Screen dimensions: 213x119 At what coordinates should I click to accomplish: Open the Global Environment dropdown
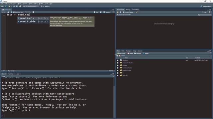124,15
